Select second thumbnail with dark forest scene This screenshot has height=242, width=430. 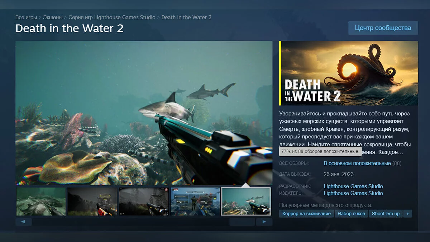tap(92, 201)
